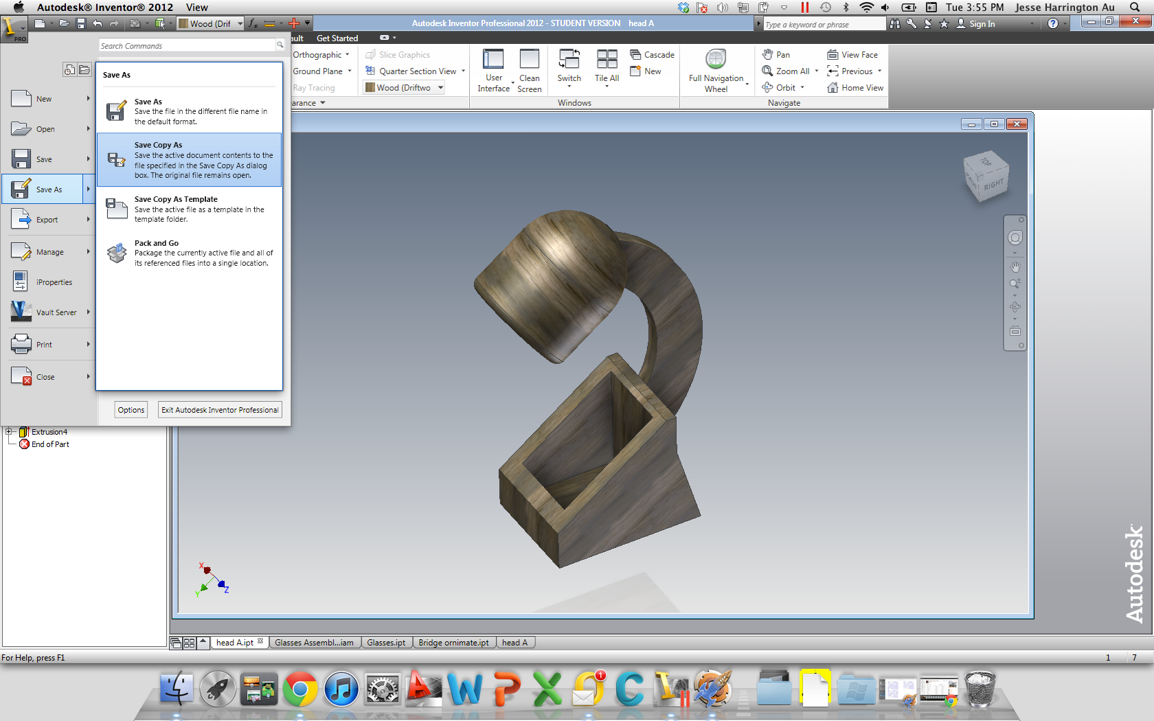1154x721 pixels.
Task: Click the Options button
Action: pyautogui.click(x=131, y=410)
